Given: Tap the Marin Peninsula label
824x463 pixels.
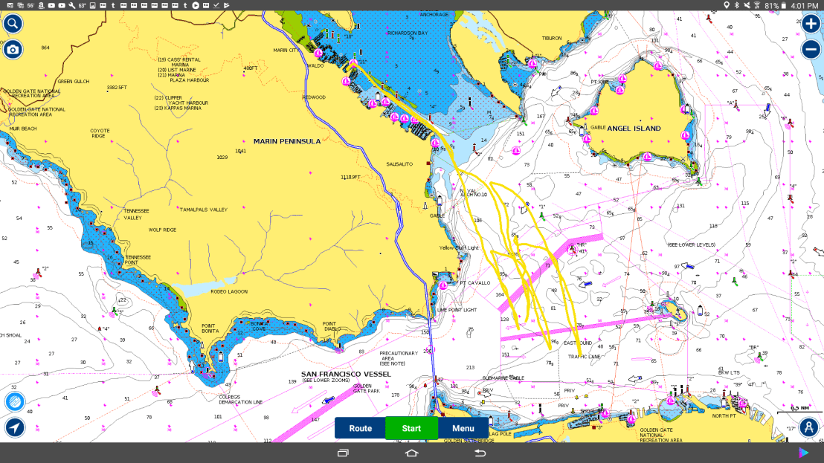Looking at the screenshot, I should pyautogui.click(x=287, y=140).
